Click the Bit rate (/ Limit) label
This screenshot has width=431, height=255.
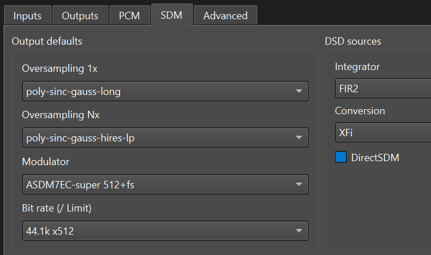[x=57, y=208]
